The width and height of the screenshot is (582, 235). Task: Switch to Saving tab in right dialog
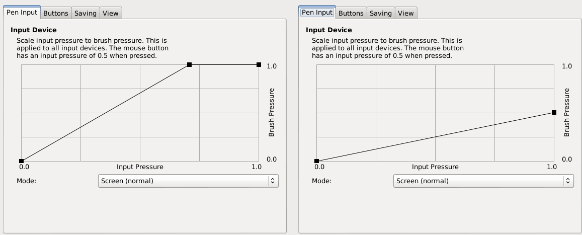click(381, 13)
